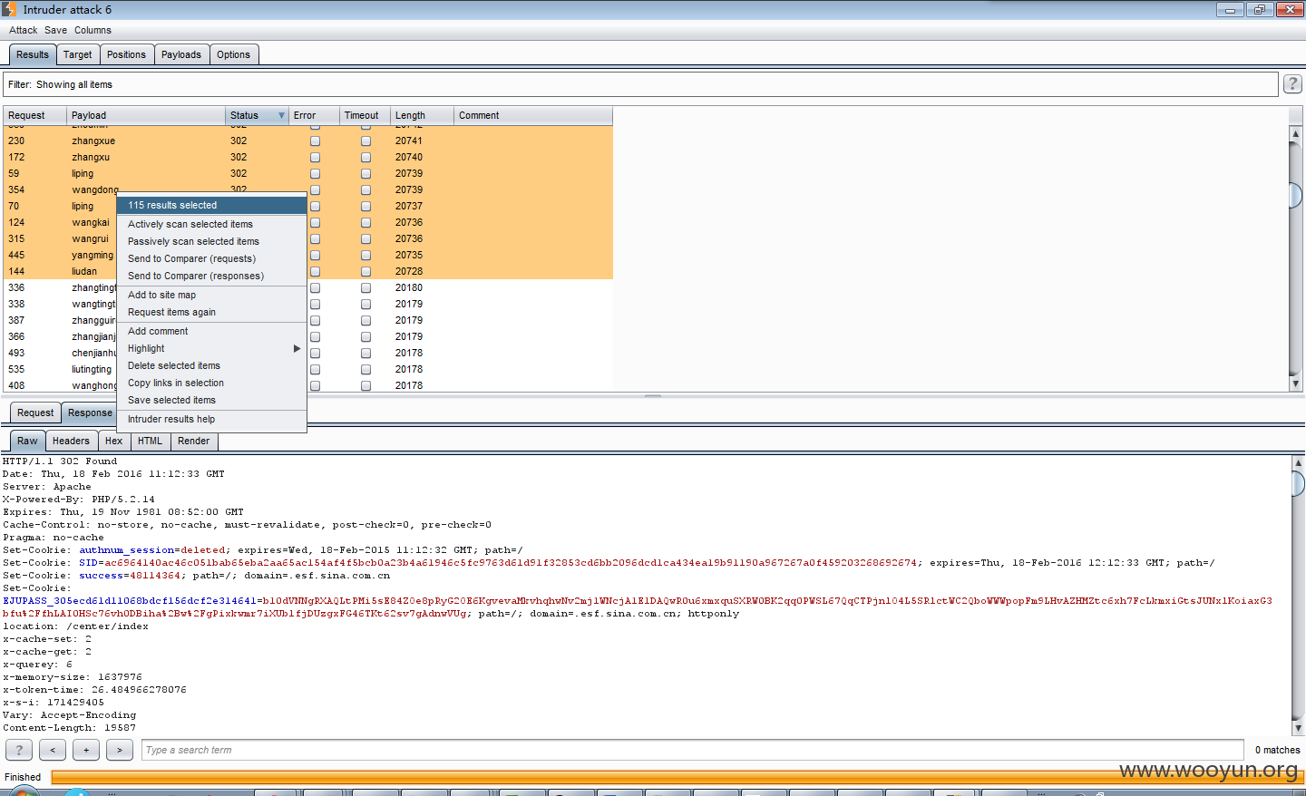Image resolution: width=1306 pixels, height=796 pixels.
Task: Switch to the Target tab
Action: pos(78,54)
